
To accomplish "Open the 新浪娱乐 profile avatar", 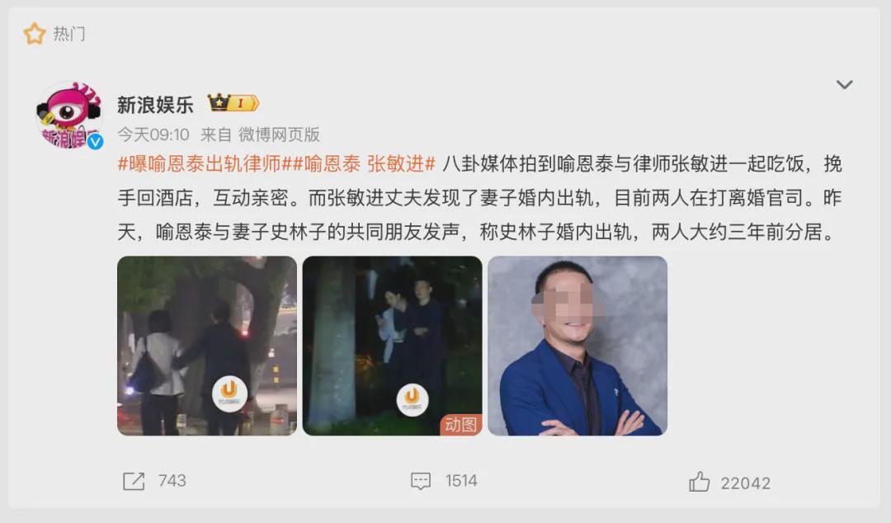I will pyautogui.click(x=69, y=115).
